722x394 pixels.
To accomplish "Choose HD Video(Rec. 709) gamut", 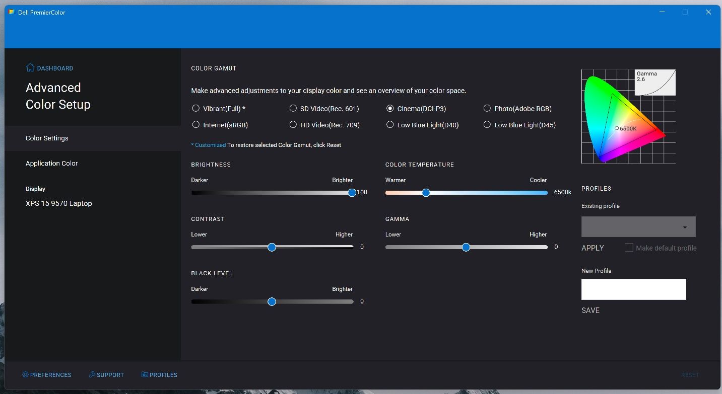I will click(x=293, y=124).
